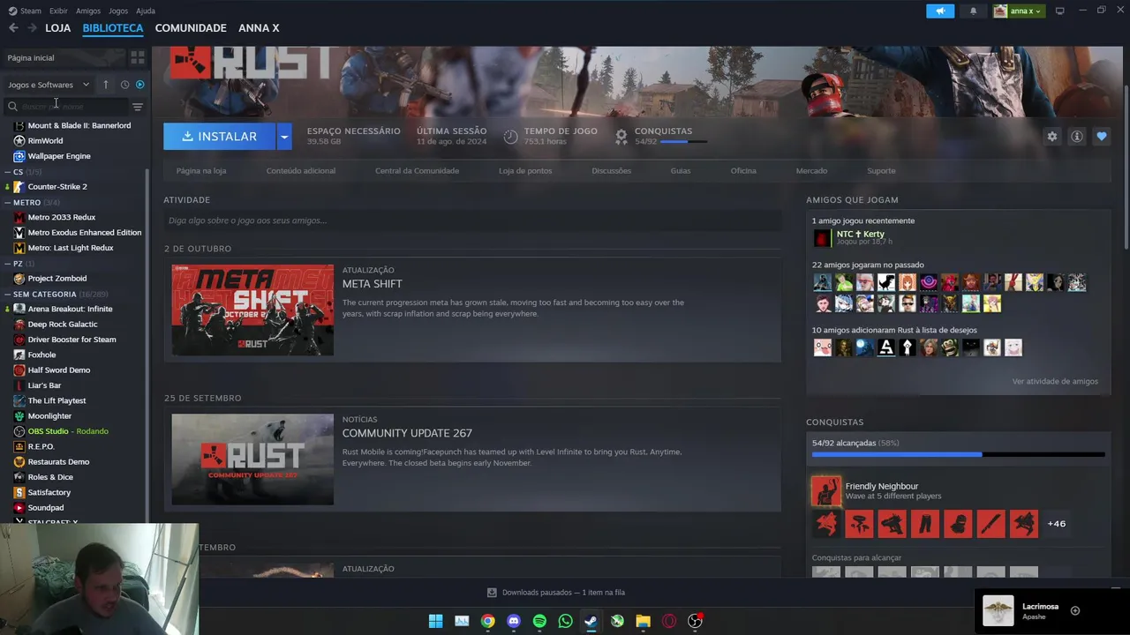This screenshot has height=635, width=1130.
Task: Open the Rust manage gear icon
Action: (x=1051, y=137)
